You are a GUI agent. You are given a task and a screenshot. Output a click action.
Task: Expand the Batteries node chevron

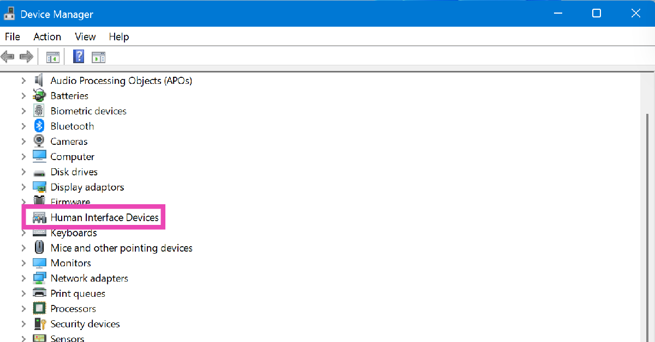(23, 95)
